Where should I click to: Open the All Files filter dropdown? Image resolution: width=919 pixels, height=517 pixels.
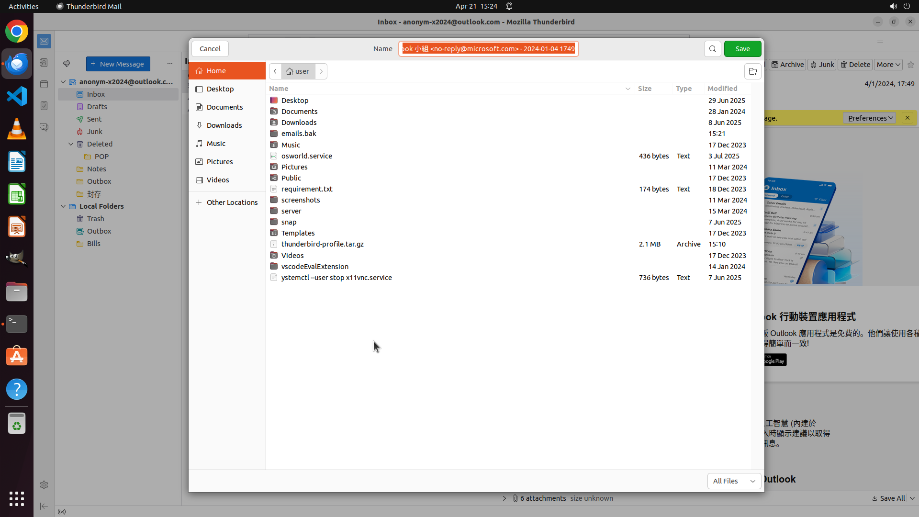(x=734, y=481)
